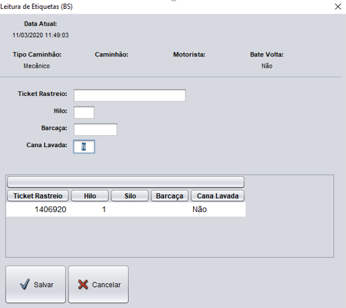Click the blank header bar above the table
Screen dimensions: 346x308
[x=126, y=182]
